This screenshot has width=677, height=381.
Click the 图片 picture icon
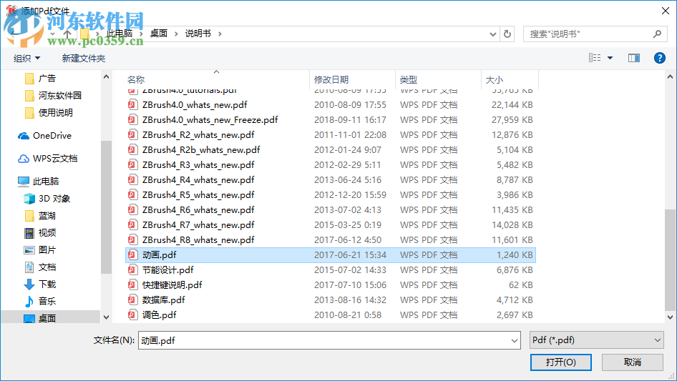[x=29, y=250]
